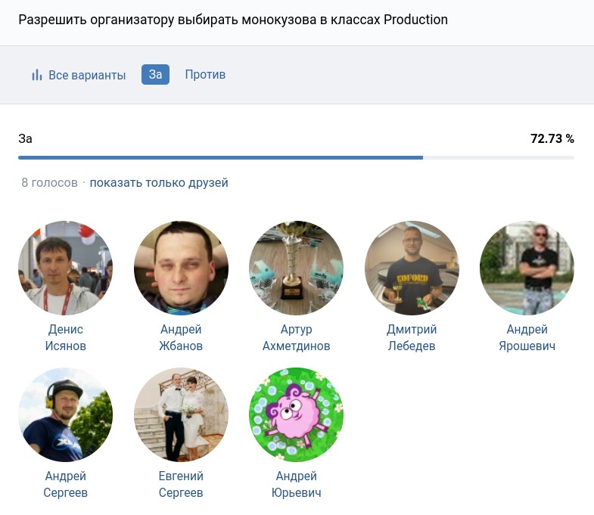Click the За progress bar
594x515 pixels.
(296, 157)
